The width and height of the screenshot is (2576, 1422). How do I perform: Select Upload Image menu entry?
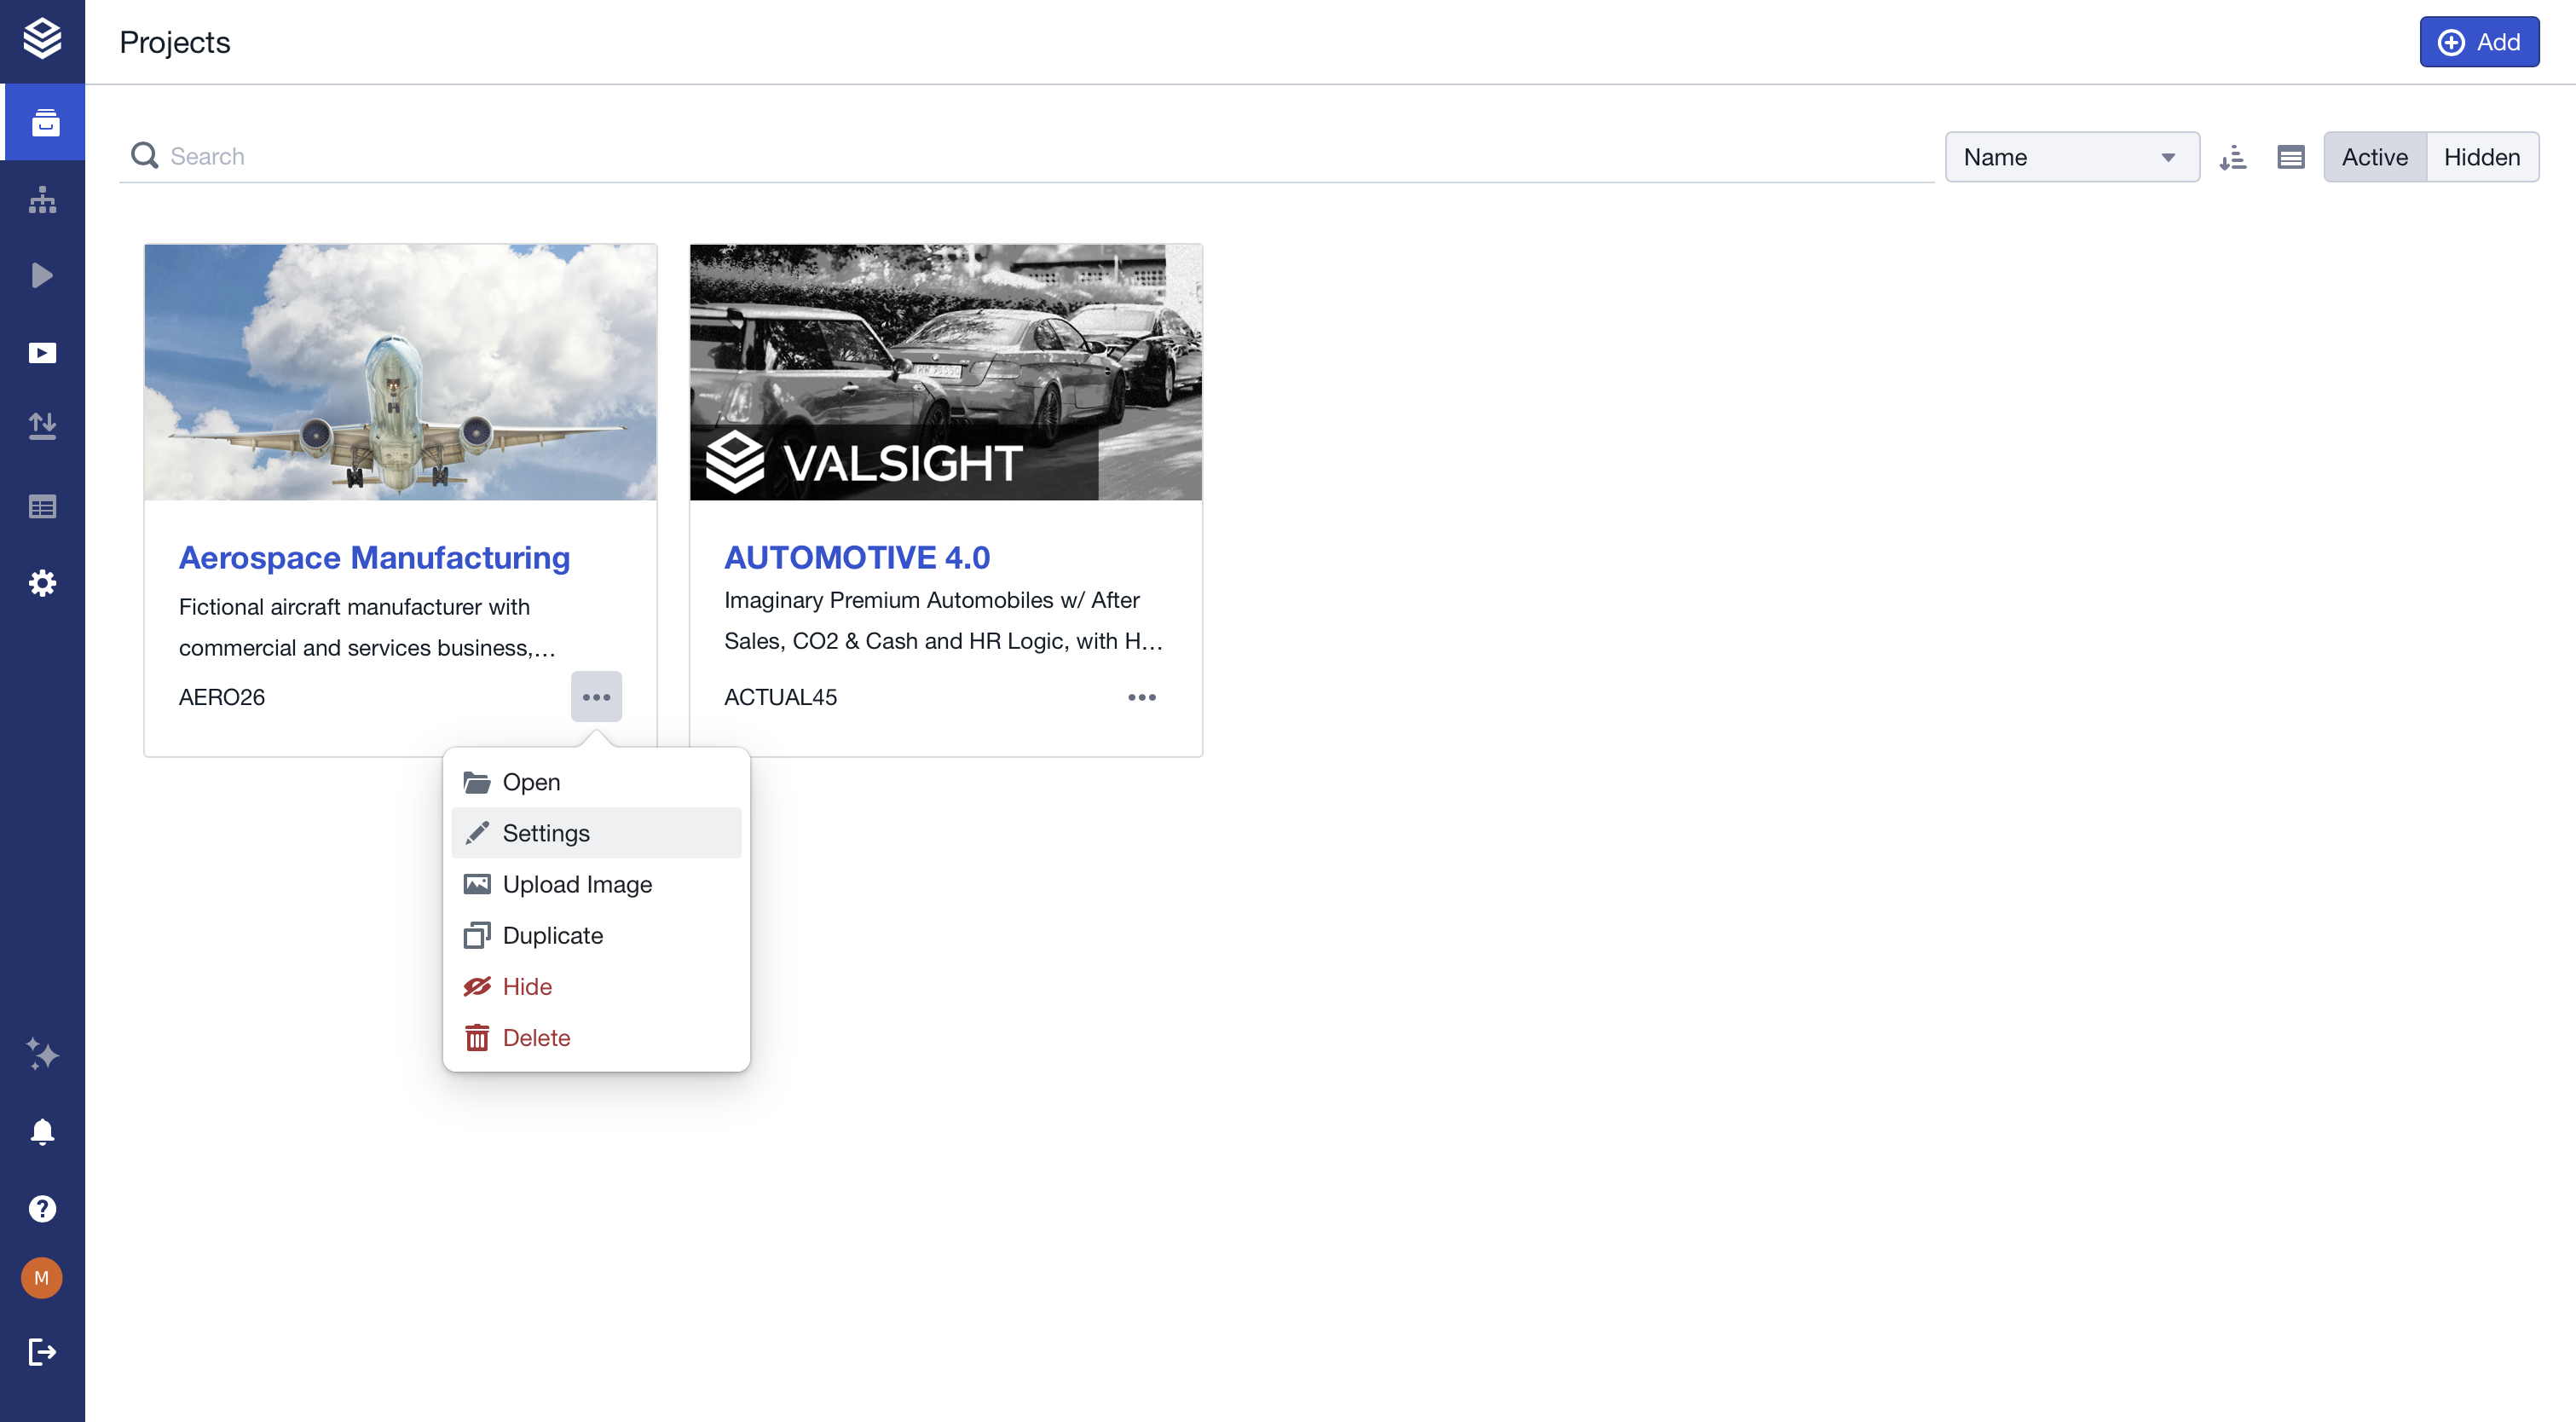click(577, 884)
